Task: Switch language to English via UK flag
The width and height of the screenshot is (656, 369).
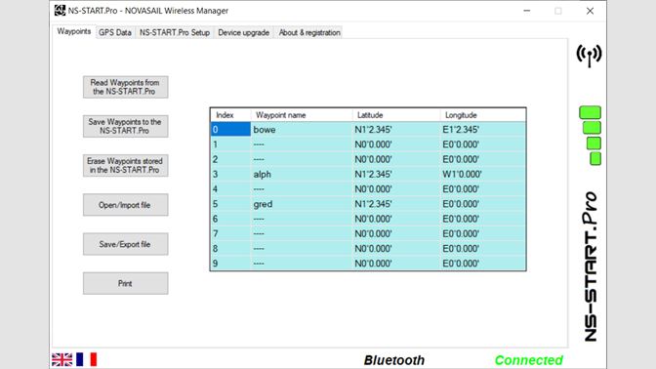Action: (x=61, y=359)
